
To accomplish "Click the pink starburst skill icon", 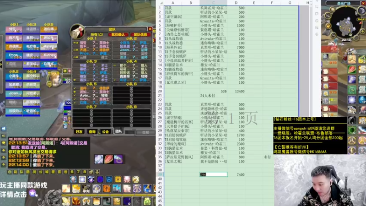I will [127, 179].
